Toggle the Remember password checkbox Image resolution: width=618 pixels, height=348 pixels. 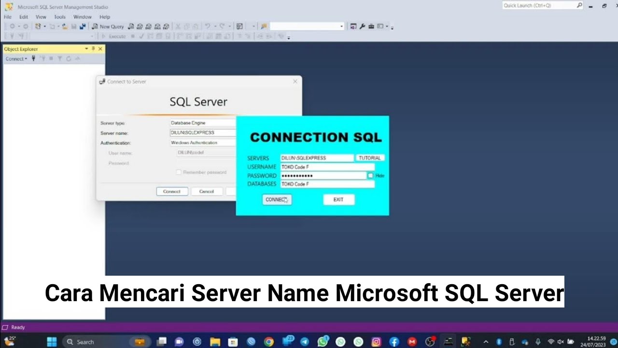coord(179,172)
